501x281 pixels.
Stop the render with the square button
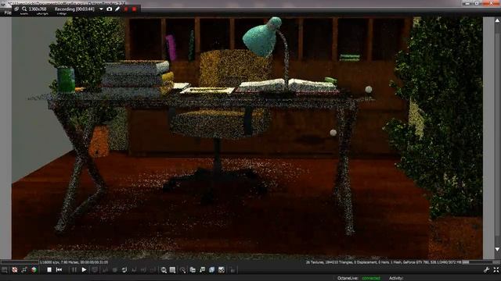[49, 269]
